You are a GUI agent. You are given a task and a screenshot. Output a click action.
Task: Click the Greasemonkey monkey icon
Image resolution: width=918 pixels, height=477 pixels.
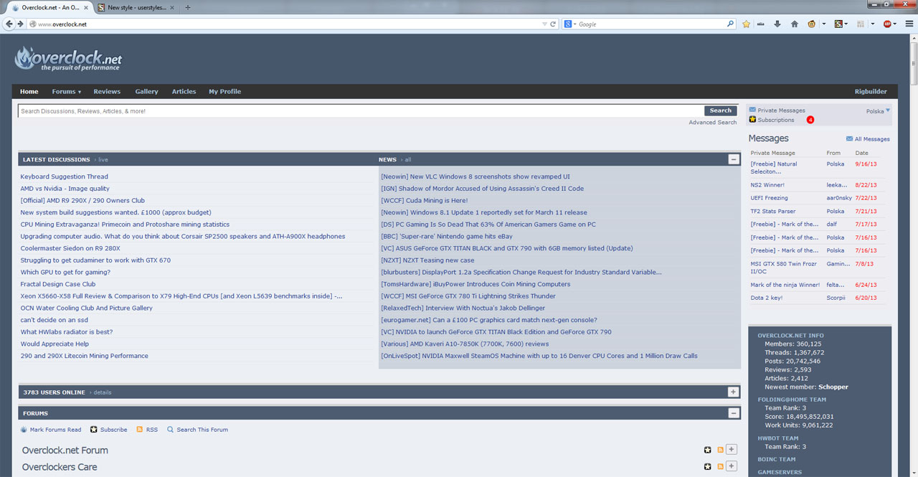[811, 24]
